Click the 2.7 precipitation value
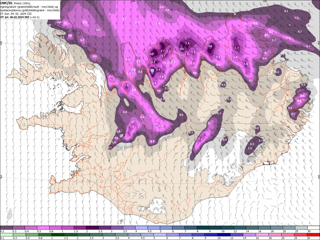The height and width of the screenshot is (240, 320). click(x=162, y=51)
